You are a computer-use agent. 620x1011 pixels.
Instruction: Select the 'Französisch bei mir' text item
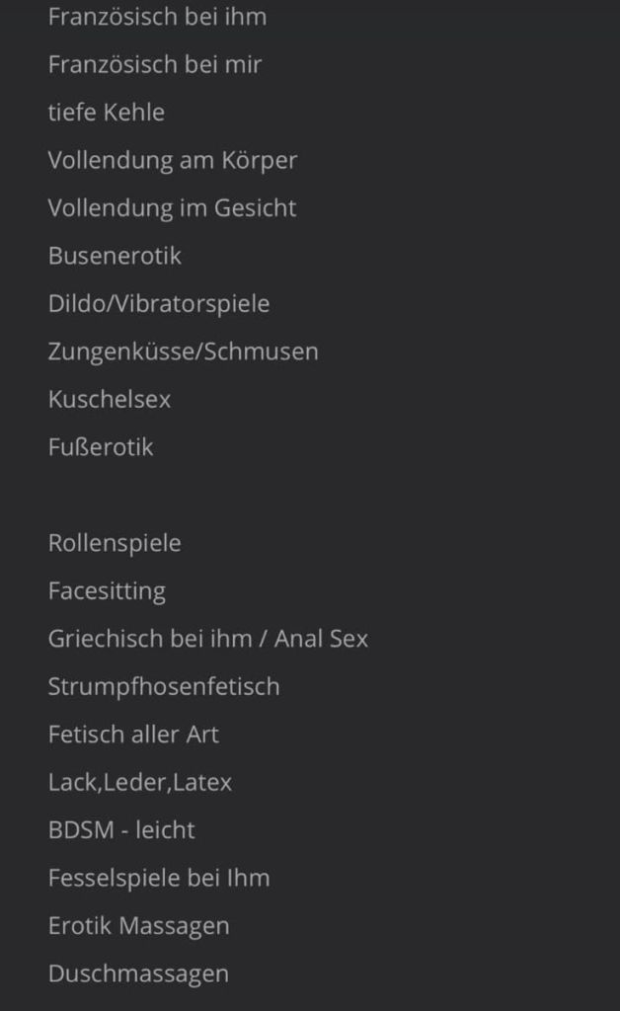pyautogui.click(x=154, y=65)
